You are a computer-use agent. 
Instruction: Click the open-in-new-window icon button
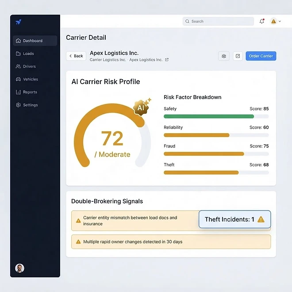click(x=238, y=56)
